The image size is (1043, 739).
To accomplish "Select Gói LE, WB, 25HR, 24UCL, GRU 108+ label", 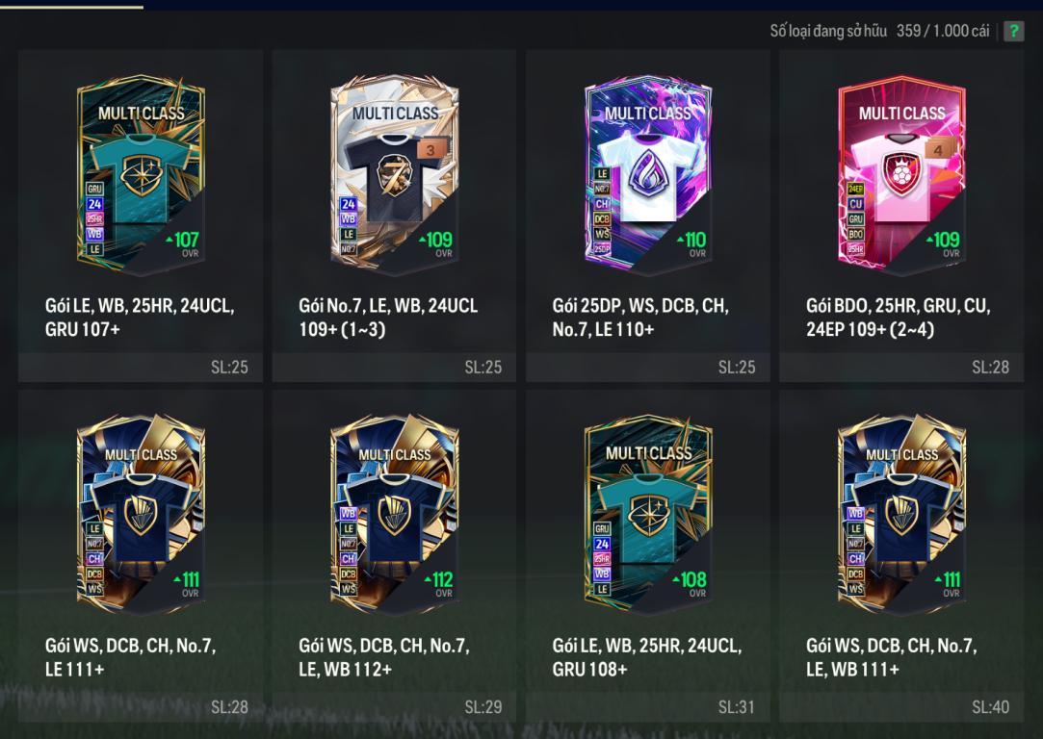I will pos(646,656).
